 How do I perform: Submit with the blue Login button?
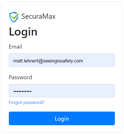click(62, 118)
